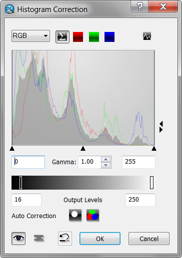This screenshot has width=182, height=258.
Task: Focus the input black level field
Action: 28,162
